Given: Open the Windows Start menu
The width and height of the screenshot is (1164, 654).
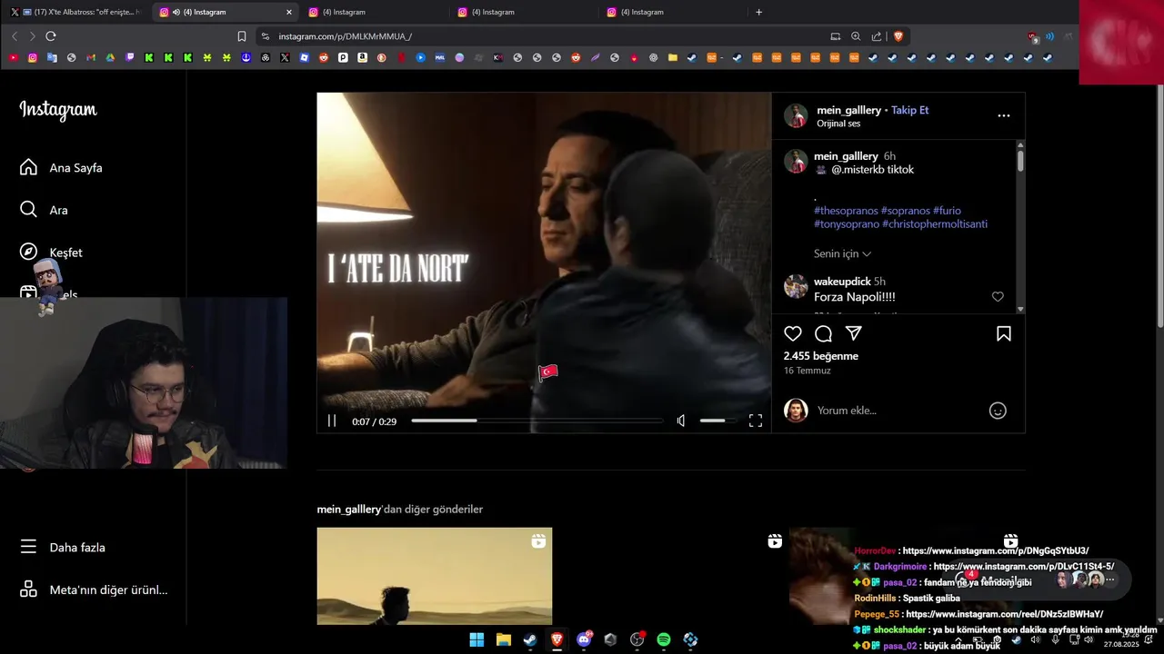Looking at the screenshot, I should tap(477, 639).
